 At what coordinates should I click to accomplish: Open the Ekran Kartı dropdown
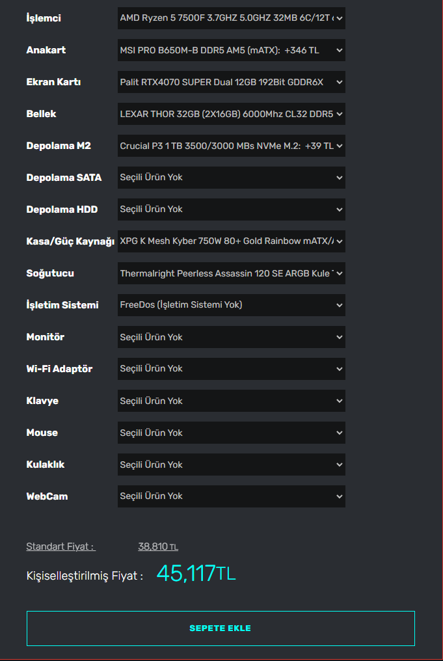pyautogui.click(x=231, y=82)
